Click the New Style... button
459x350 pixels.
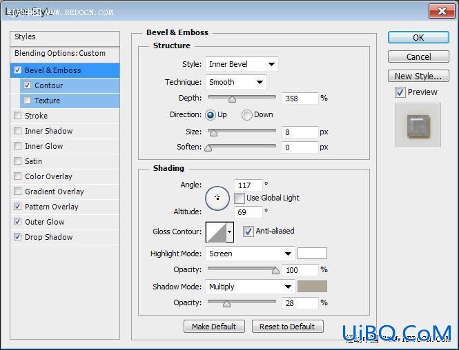[x=418, y=76]
